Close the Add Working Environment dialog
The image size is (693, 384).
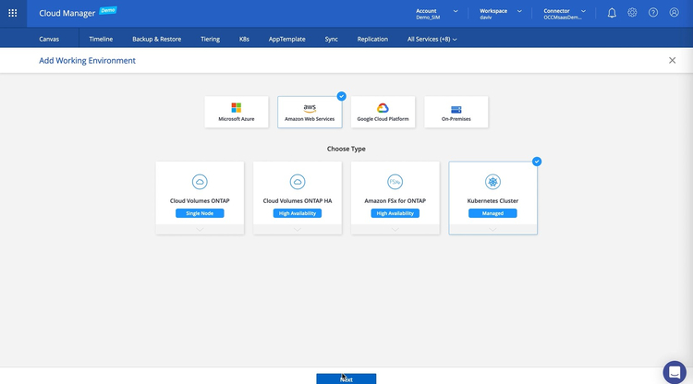[x=672, y=60]
